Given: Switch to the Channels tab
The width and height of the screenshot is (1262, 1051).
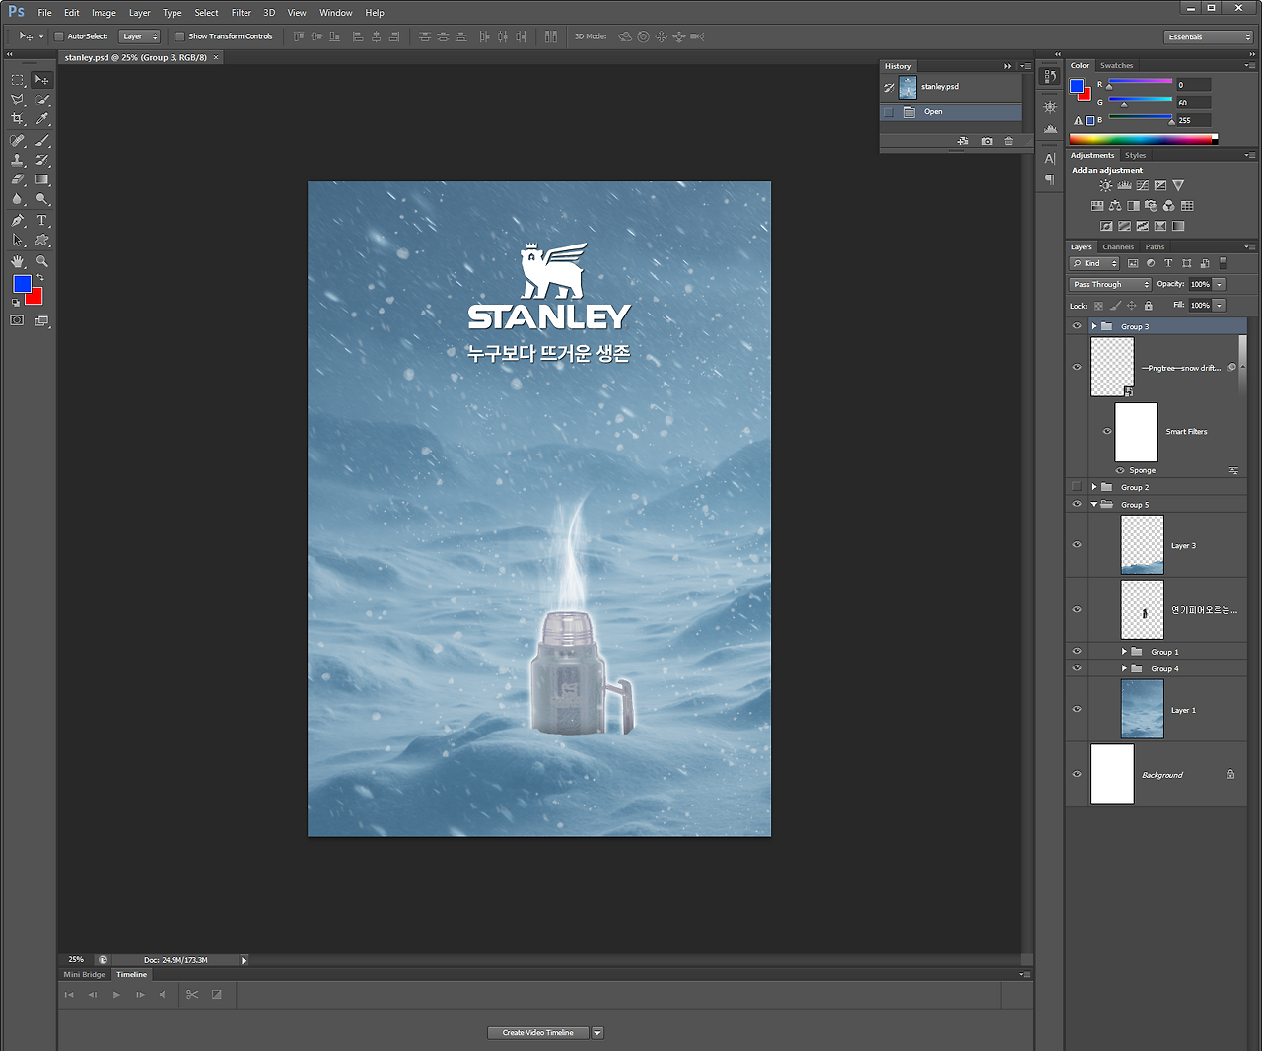Looking at the screenshot, I should (x=1118, y=246).
